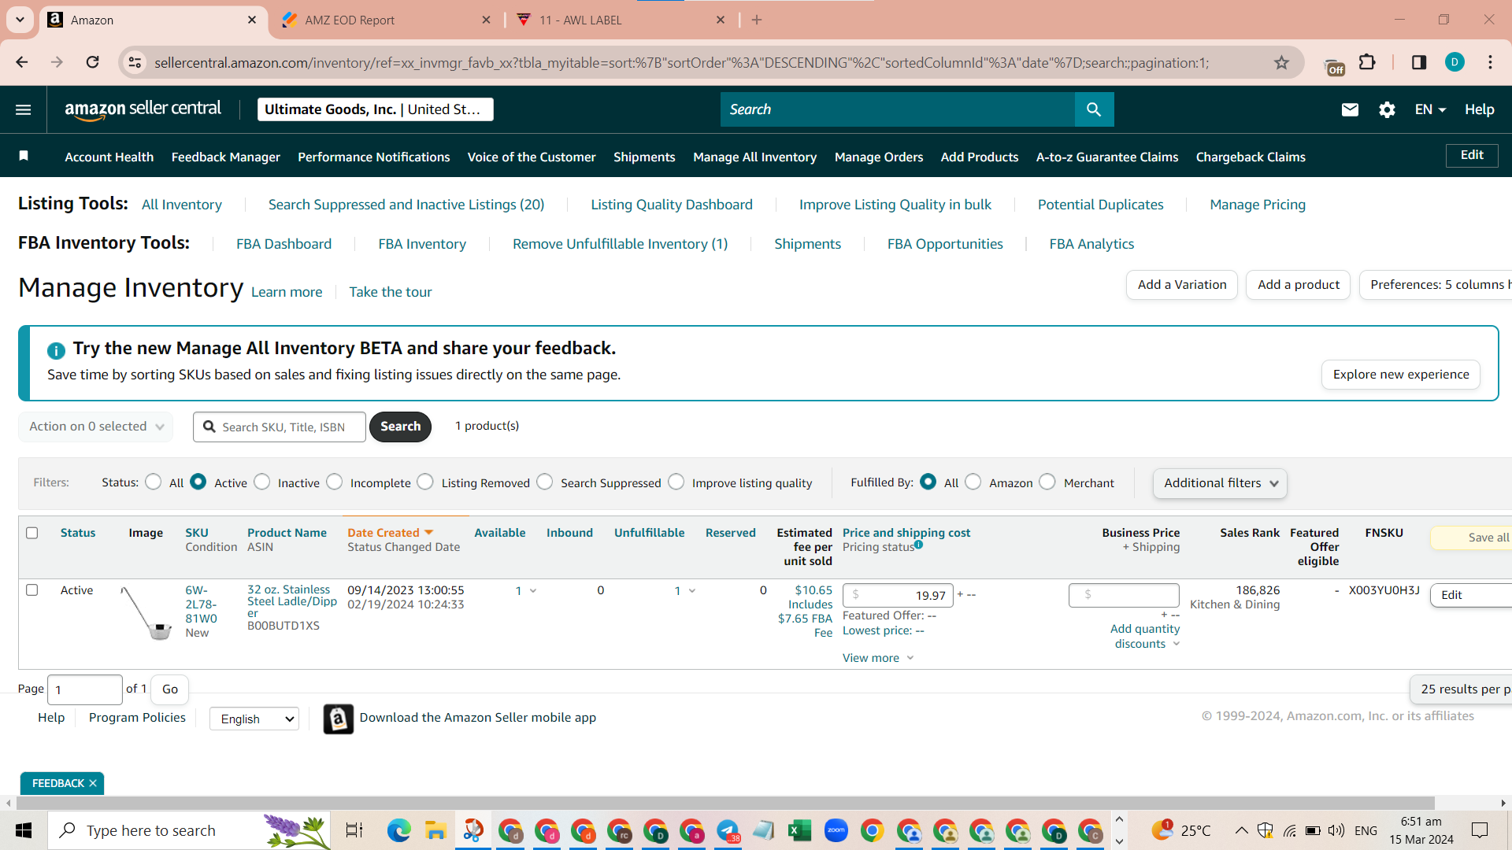Switch to the 11 - AWL LABEL tab

tap(621, 20)
